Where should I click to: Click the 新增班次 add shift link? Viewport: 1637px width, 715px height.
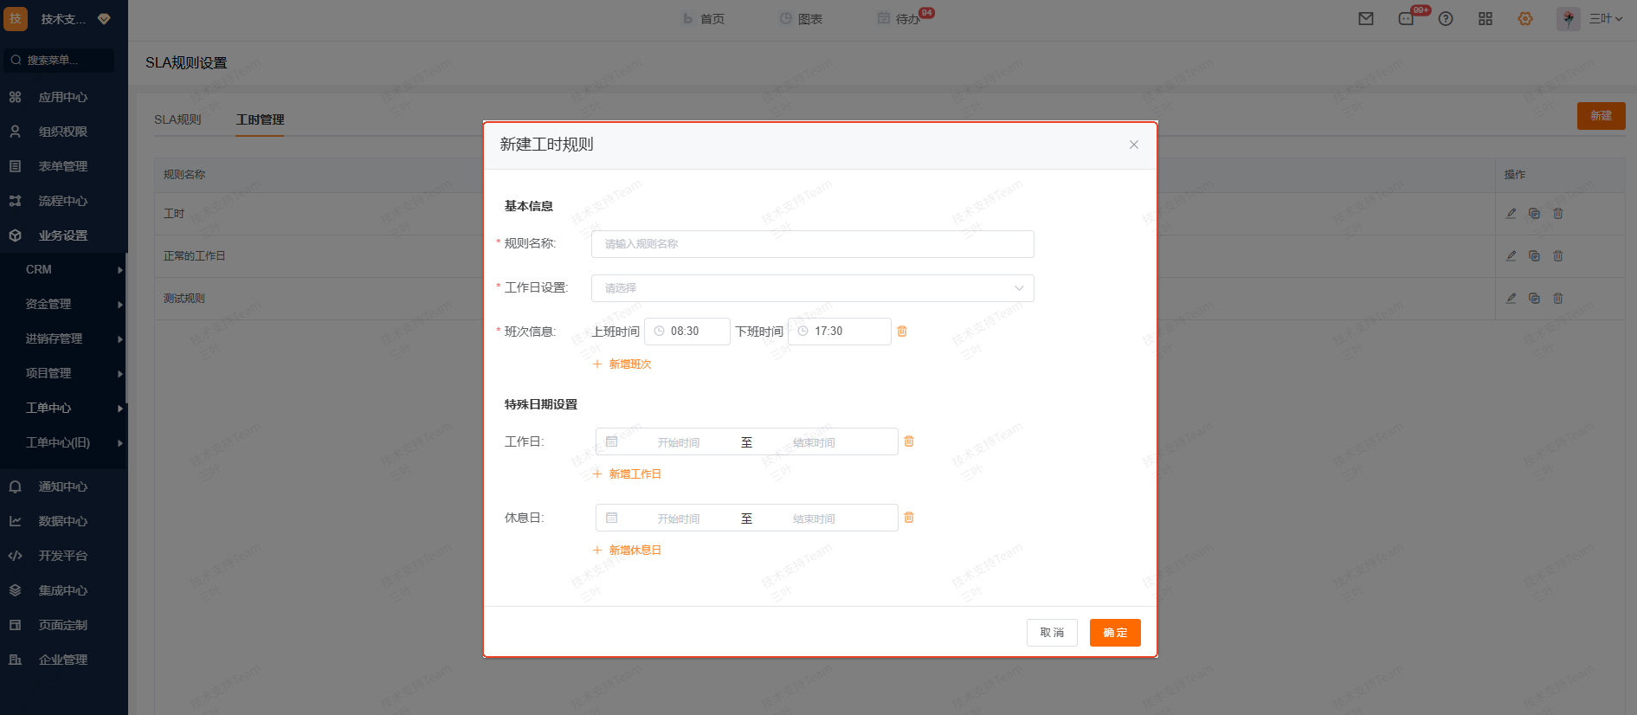[623, 364]
